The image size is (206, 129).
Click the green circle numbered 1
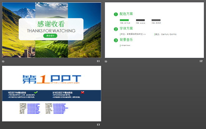point(116,14)
